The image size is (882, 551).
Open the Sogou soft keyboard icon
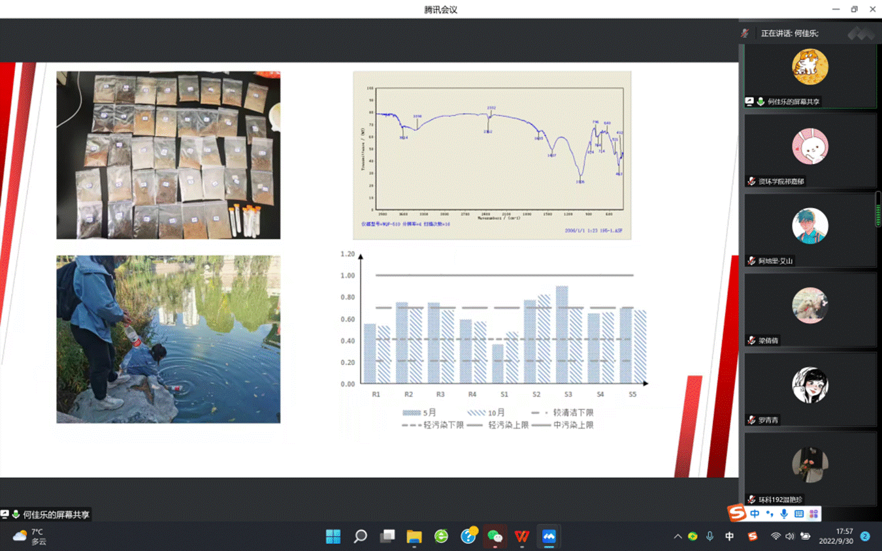pos(798,514)
